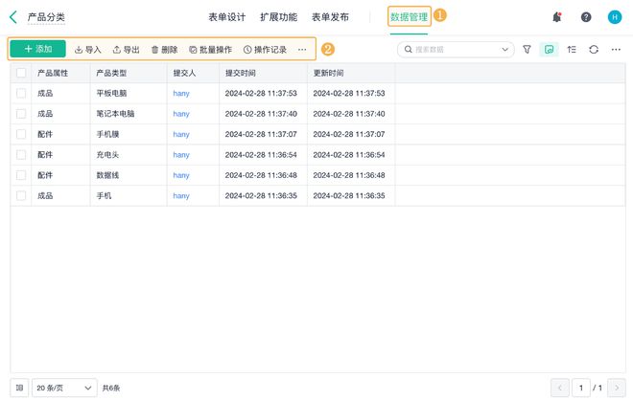Check the 平板电脑 row checkbox
633x400 pixels.
[21, 94]
